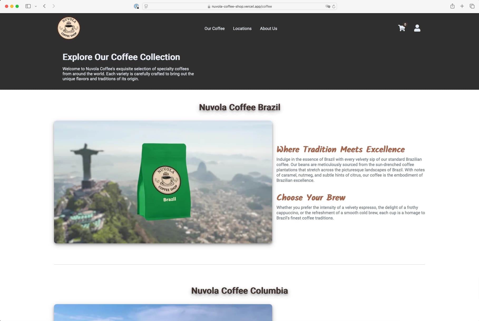Screen dimensions: 479x321
Task: Go back with the browser back arrow
Action: click(44, 6)
